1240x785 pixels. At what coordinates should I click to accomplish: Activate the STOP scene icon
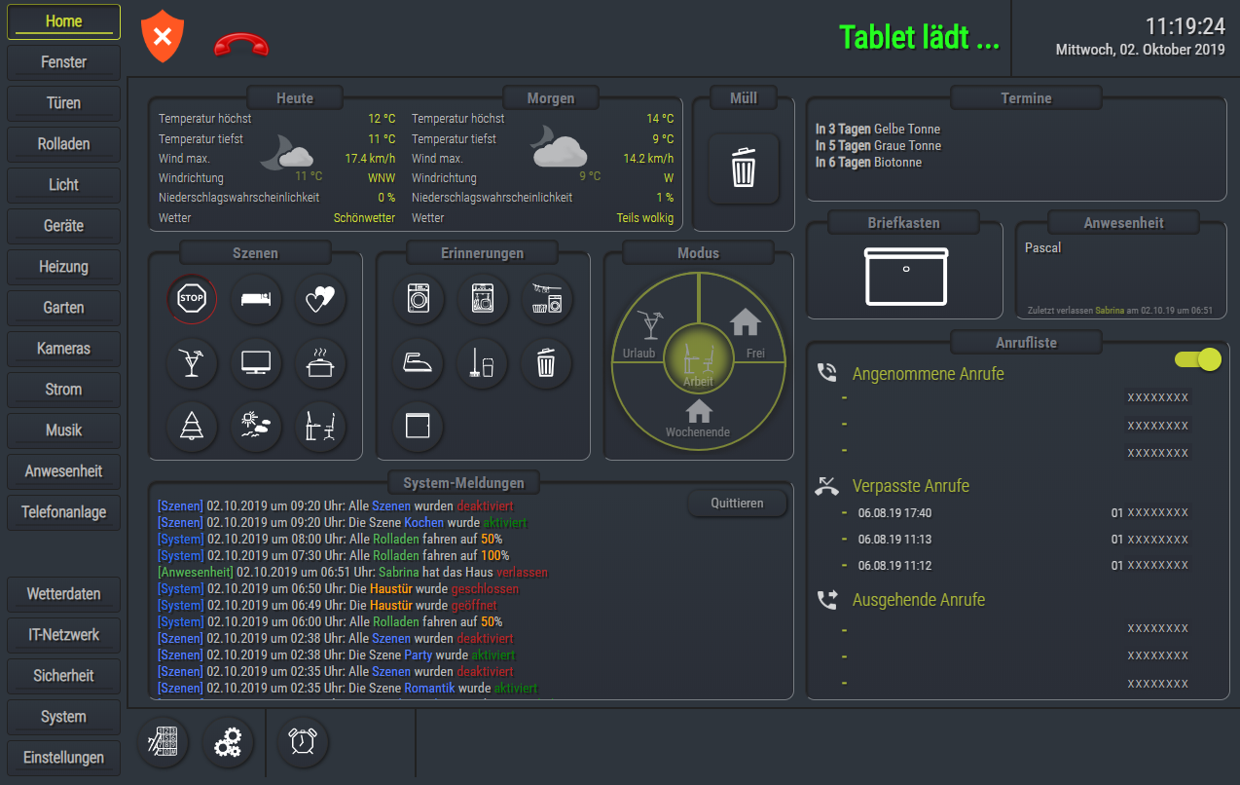click(x=192, y=299)
